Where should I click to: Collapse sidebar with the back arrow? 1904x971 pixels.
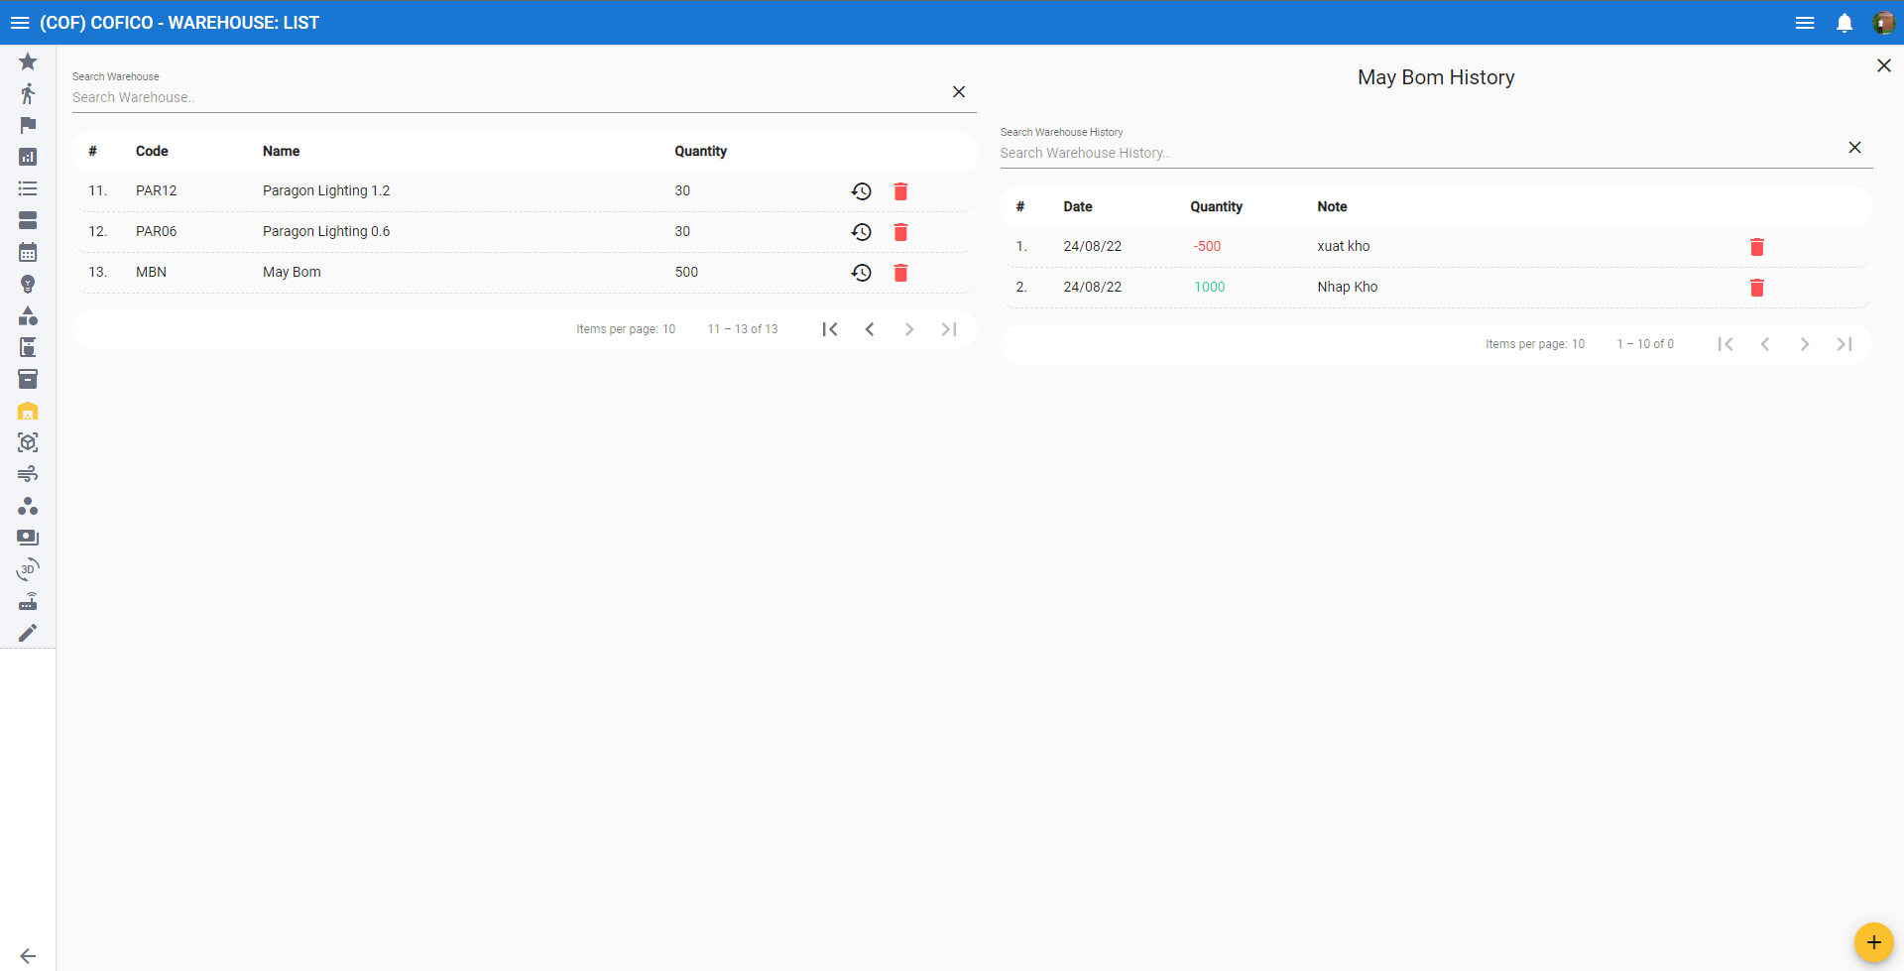[x=28, y=955]
